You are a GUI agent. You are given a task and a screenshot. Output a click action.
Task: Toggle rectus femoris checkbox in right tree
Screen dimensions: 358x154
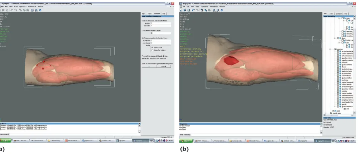tap(338, 73)
